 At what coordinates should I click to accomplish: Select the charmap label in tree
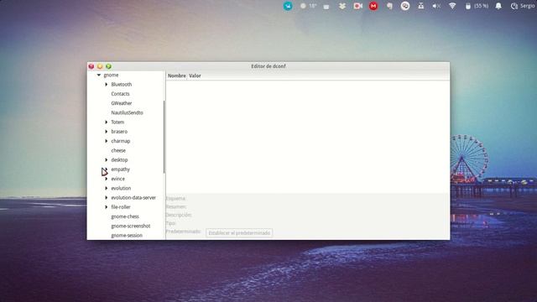[x=121, y=141]
